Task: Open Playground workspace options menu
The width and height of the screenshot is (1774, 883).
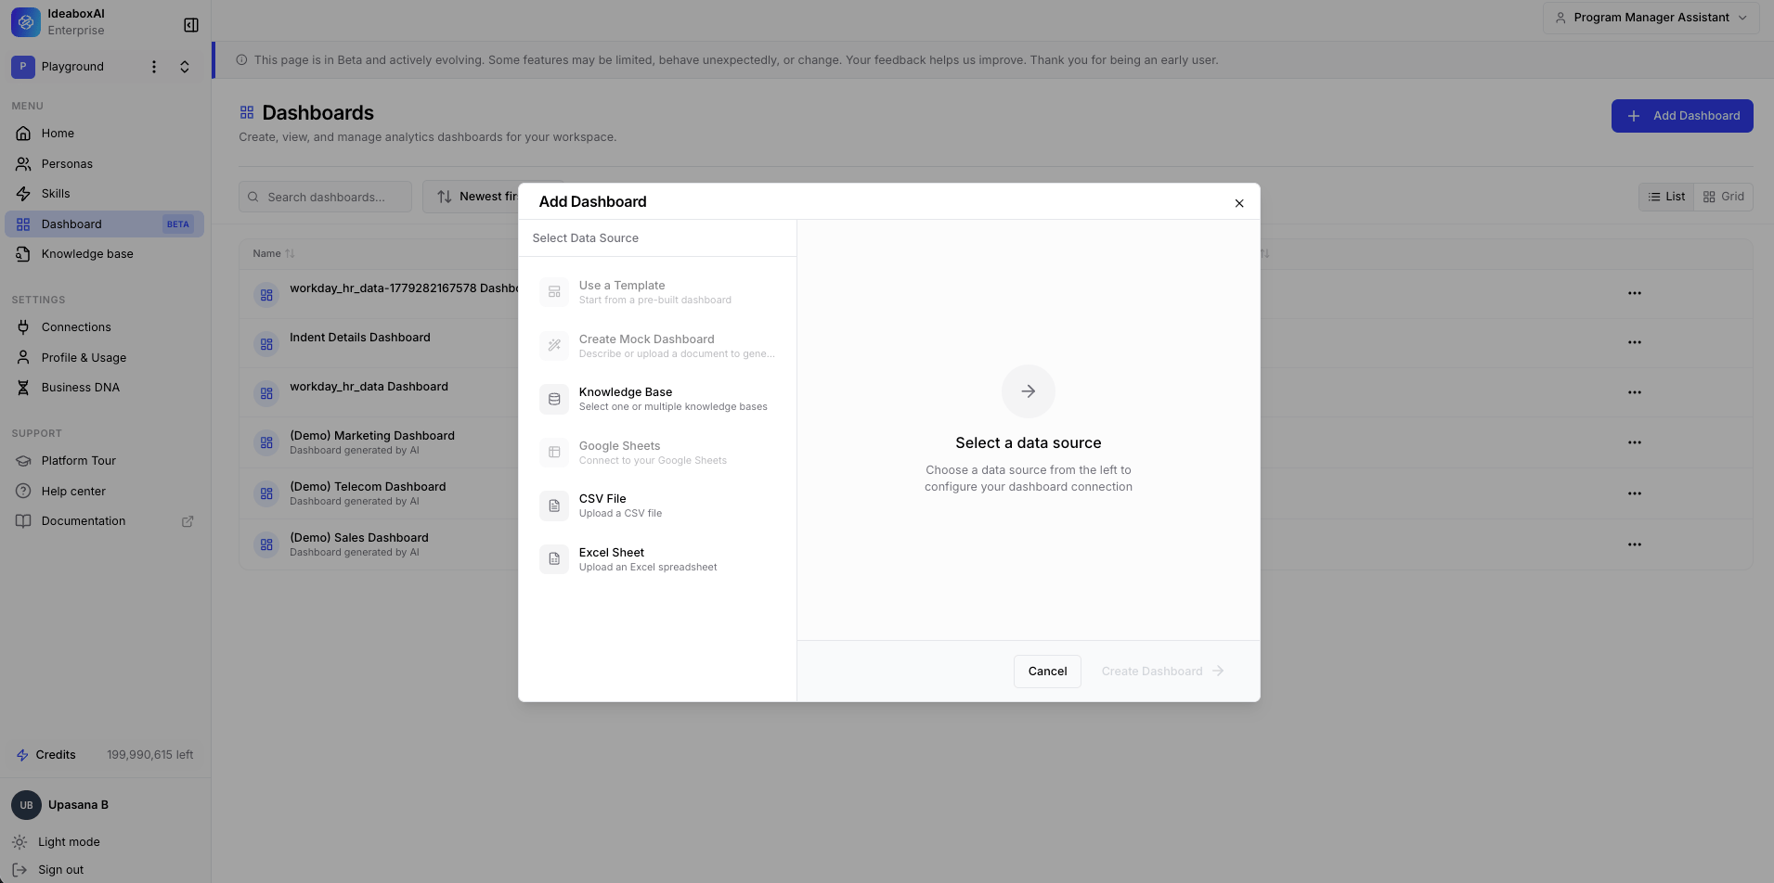Action: coord(154,67)
